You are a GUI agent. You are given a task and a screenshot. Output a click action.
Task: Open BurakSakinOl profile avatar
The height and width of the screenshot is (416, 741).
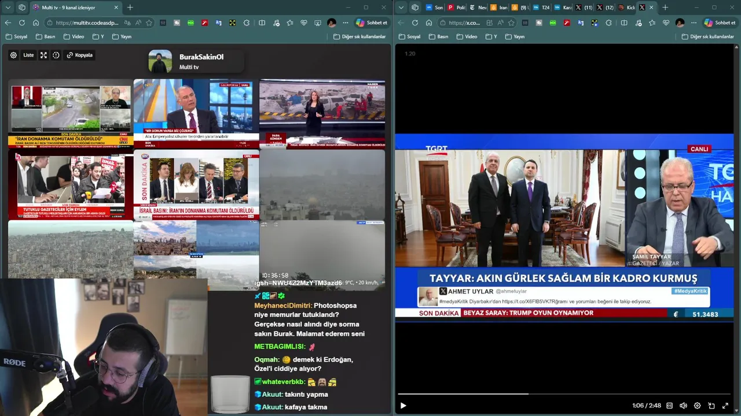pyautogui.click(x=160, y=61)
